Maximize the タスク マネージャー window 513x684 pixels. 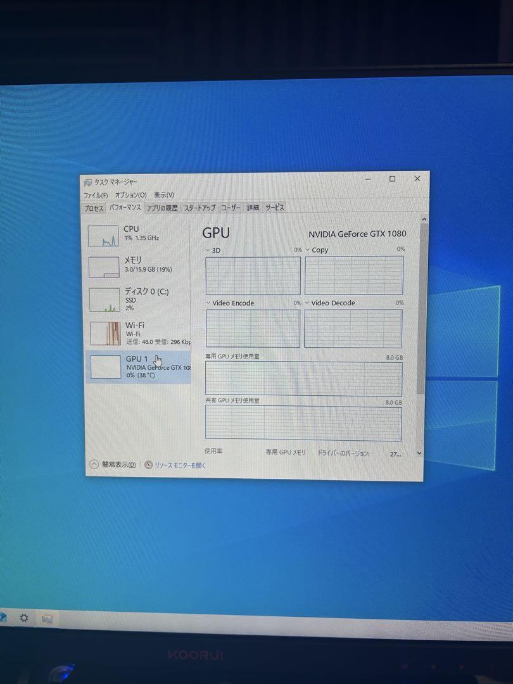coord(392,179)
